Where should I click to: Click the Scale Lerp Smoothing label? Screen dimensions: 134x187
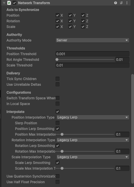click(x=33, y=163)
